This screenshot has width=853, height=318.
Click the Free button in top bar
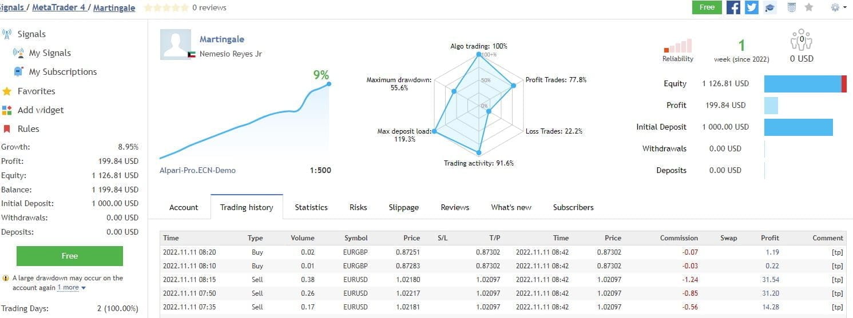click(707, 7)
